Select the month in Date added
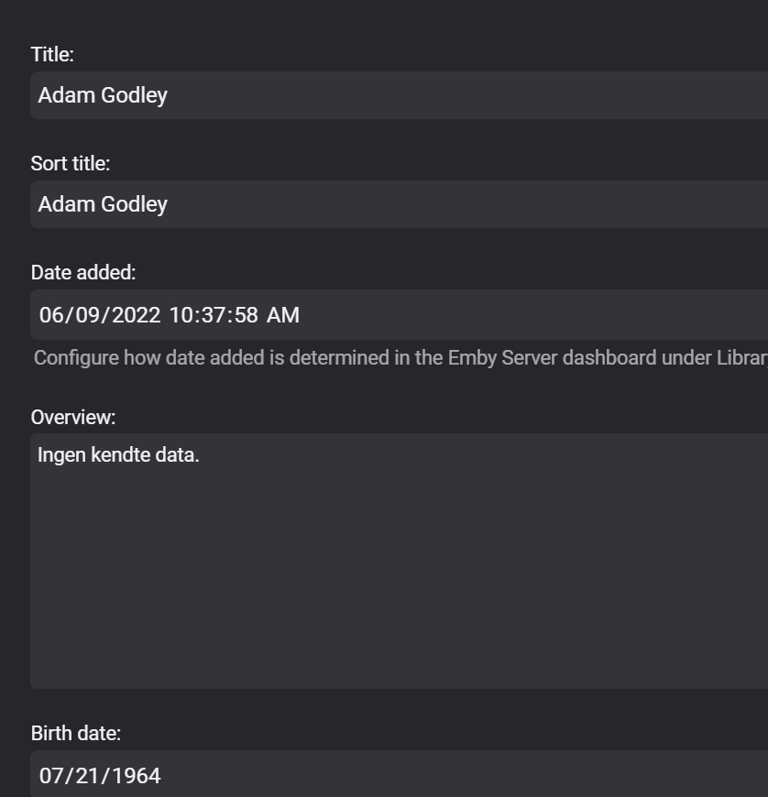The image size is (768, 797). 50,315
